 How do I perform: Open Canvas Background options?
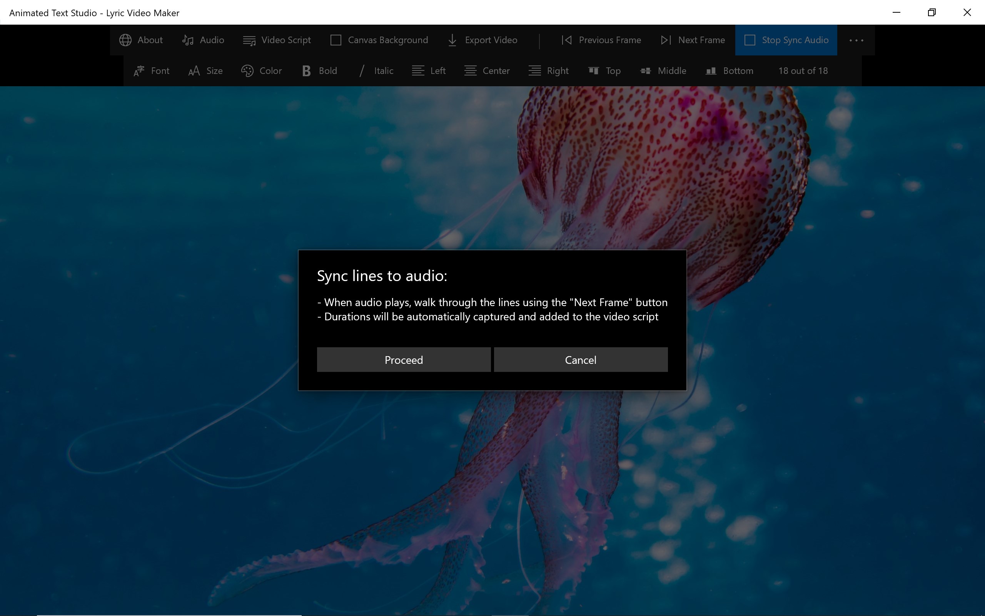(379, 40)
